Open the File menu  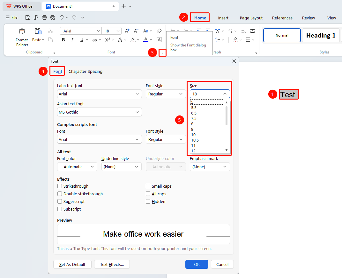(x=12, y=17)
